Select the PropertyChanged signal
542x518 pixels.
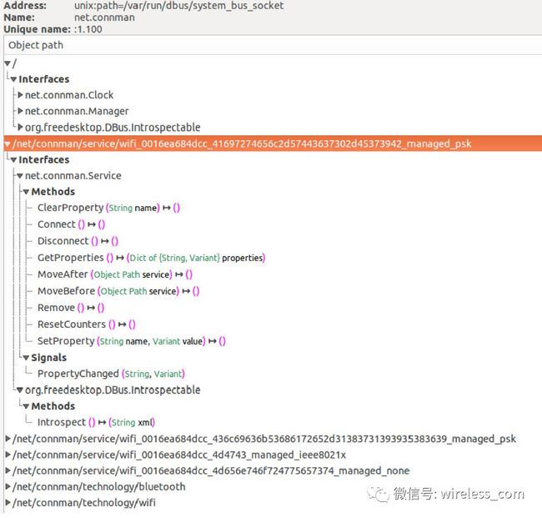click(111, 374)
